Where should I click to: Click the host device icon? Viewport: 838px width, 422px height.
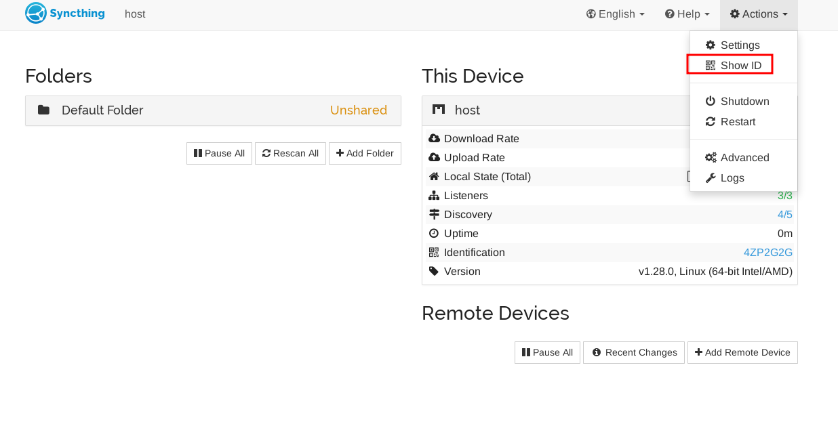(x=439, y=110)
